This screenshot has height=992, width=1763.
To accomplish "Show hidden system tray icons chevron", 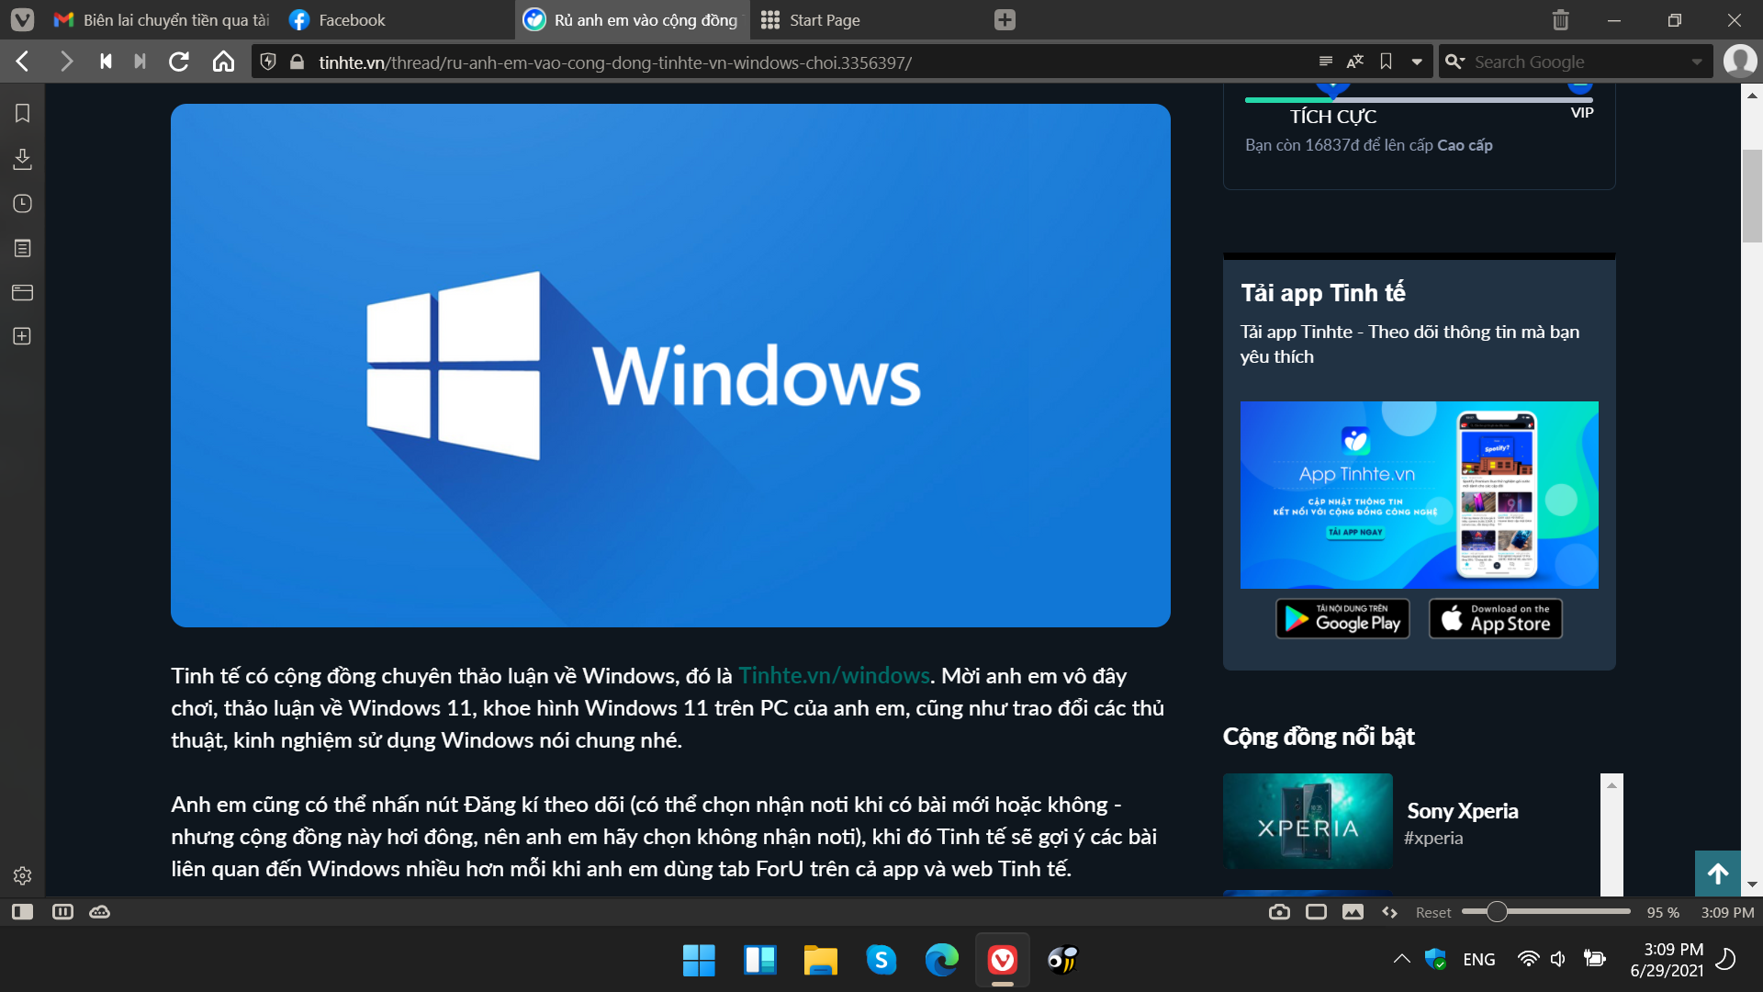I will [x=1401, y=959].
